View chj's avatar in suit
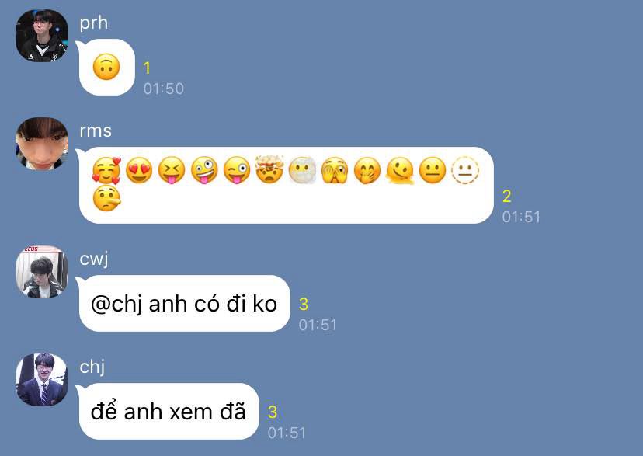The image size is (643, 456). [42, 380]
